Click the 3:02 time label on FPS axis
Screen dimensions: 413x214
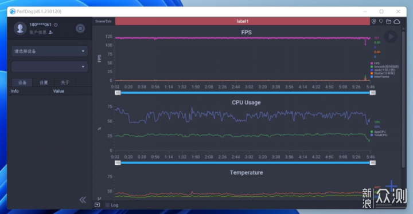click(249, 87)
